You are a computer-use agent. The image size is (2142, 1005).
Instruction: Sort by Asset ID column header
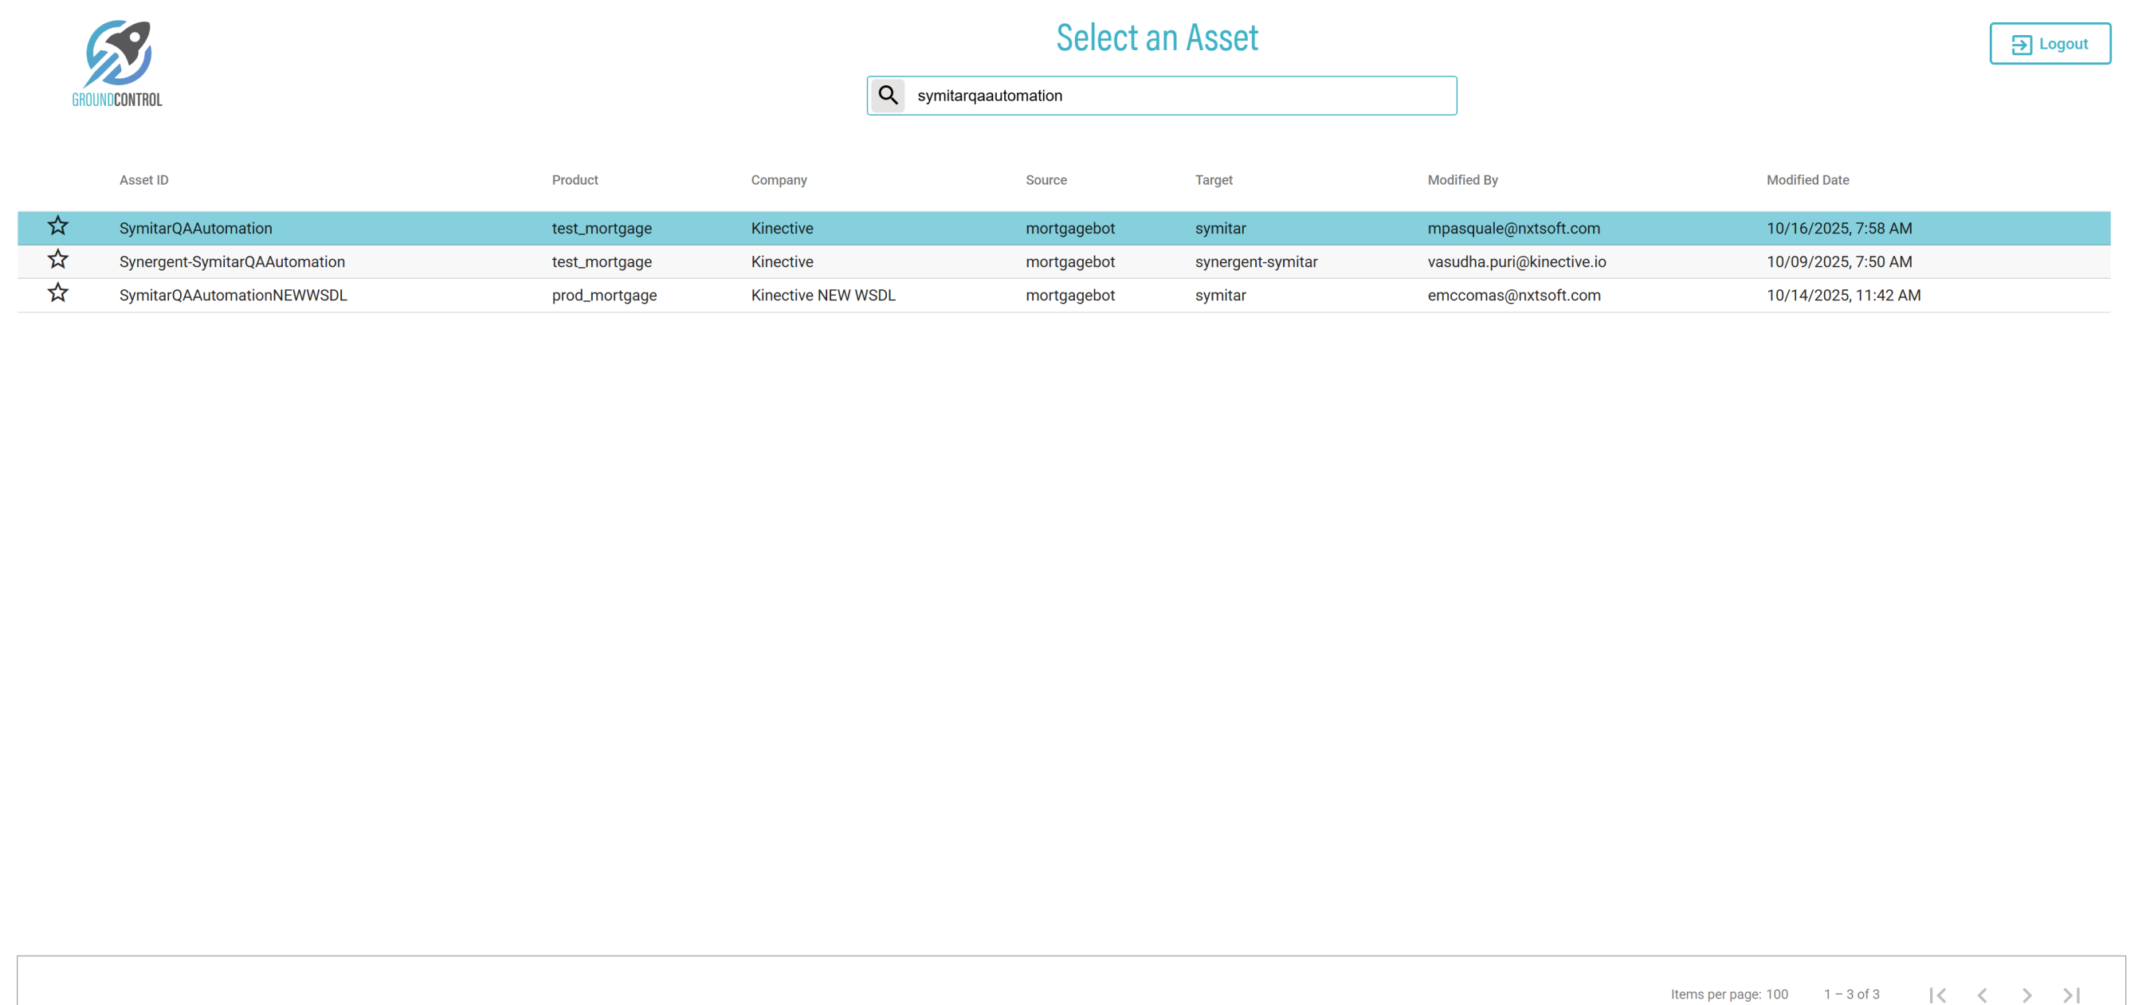[144, 179]
